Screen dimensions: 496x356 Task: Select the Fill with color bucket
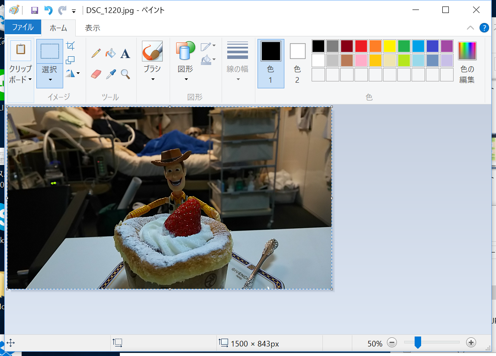tap(110, 53)
